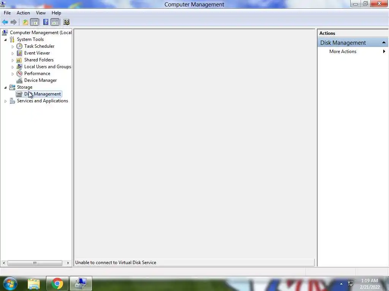Open Help using the blue question mark icon
The height and width of the screenshot is (291, 389).
(x=46, y=22)
